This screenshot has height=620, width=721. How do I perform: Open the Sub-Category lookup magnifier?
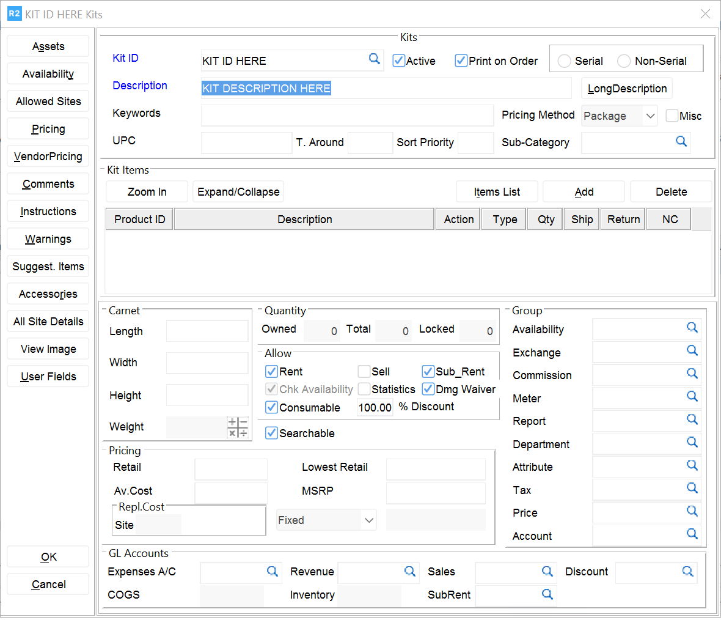(x=681, y=142)
